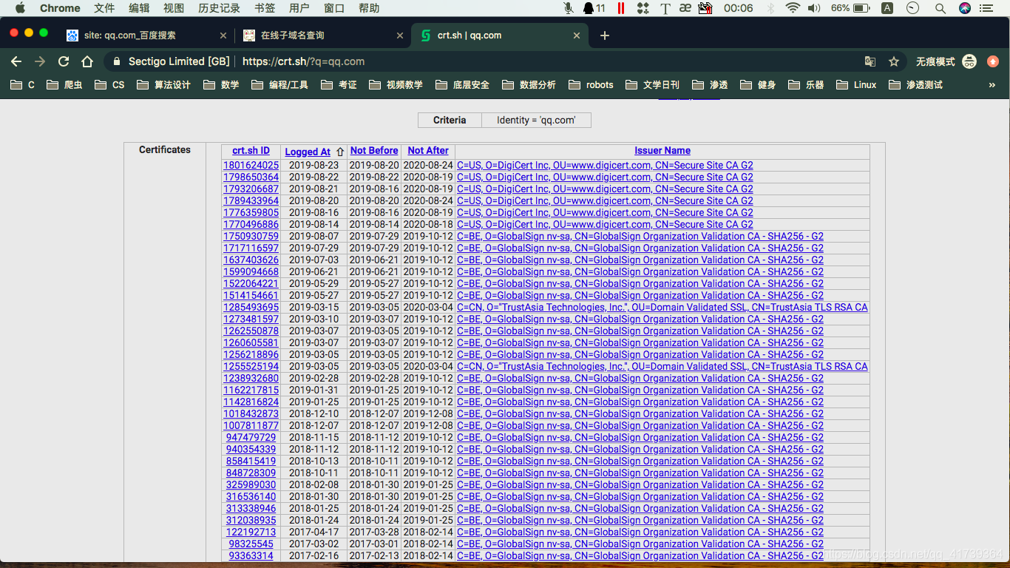1010x568 pixels.
Task: Open the 算法设计 bookmarks folder
Action: 163,85
